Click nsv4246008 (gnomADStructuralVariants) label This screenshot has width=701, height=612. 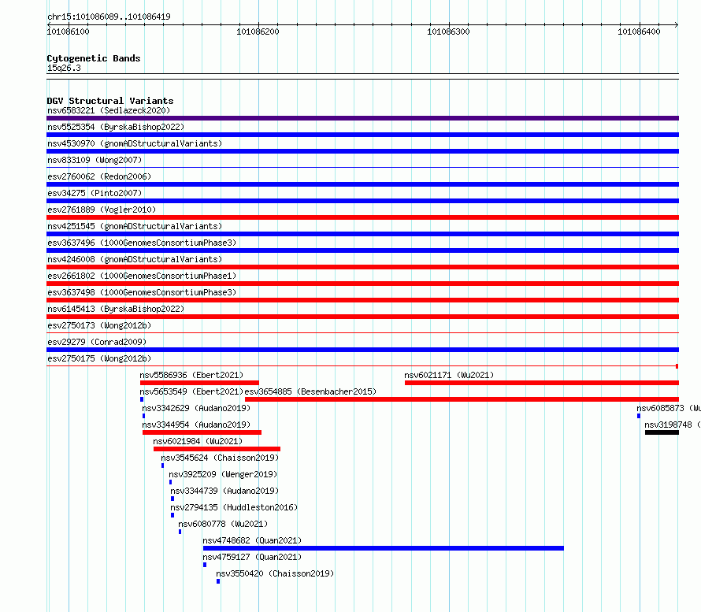tap(135, 259)
